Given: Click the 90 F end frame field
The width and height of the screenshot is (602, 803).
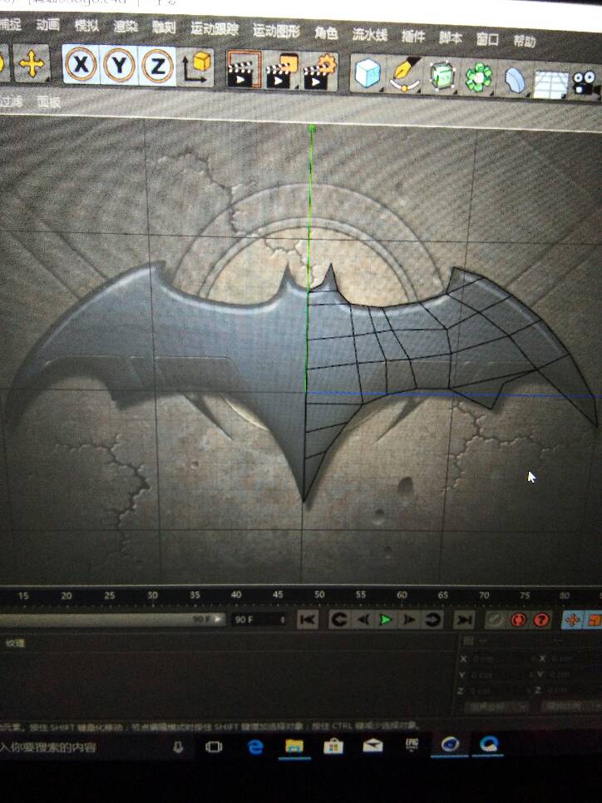Looking at the screenshot, I should (258, 619).
